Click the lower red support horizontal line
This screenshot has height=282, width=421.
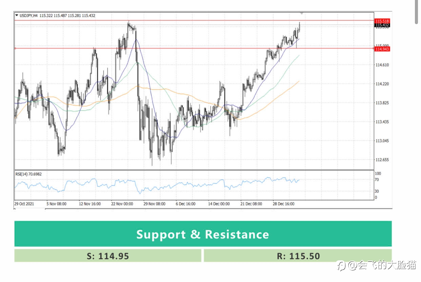[194, 48]
